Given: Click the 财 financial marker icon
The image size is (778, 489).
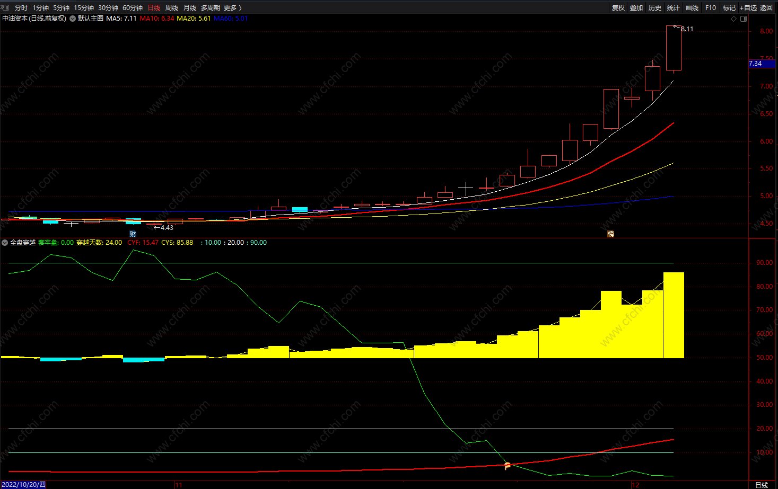Looking at the screenshot, I should 133,234.
